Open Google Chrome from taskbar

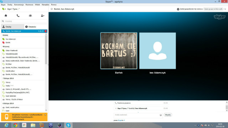pyautogui.click(x=15, y=125)
